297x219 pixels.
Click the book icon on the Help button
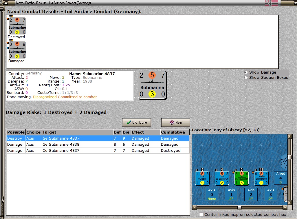click(x=172, y=123)
